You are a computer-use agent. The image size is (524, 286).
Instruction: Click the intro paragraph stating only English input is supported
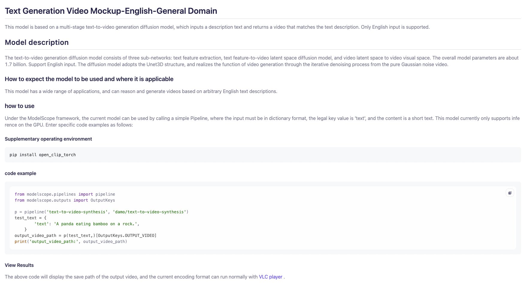point(217,27)
